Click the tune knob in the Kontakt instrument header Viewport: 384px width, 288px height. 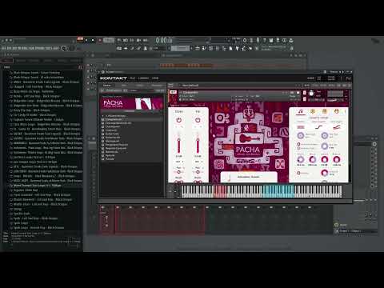(x=311, y=94)
